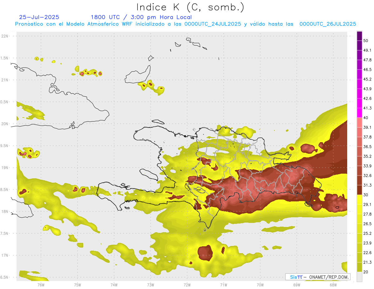Click the '76W' longitude axis label
The height and width of the screenshot is (289, 374).
[41, 285]
